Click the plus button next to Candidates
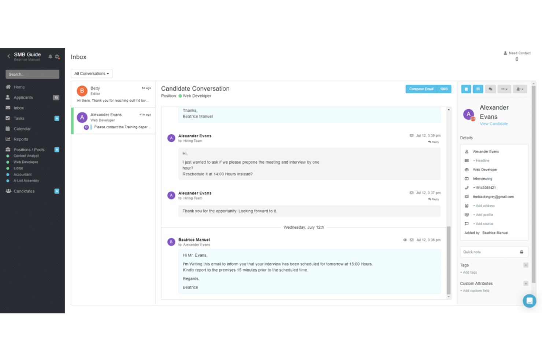 (57, 191)
